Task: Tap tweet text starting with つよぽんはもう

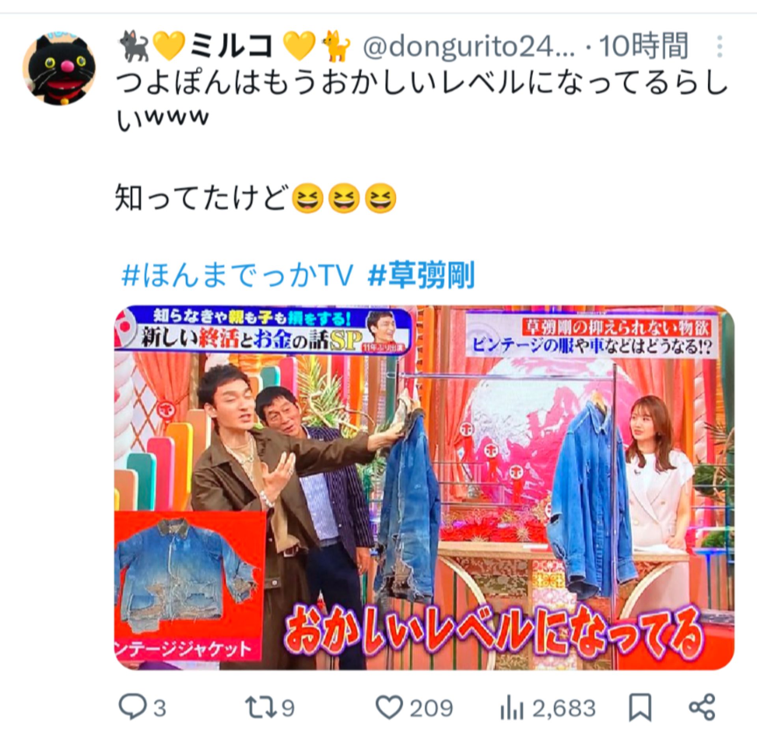Action: (x=422, y=101)
